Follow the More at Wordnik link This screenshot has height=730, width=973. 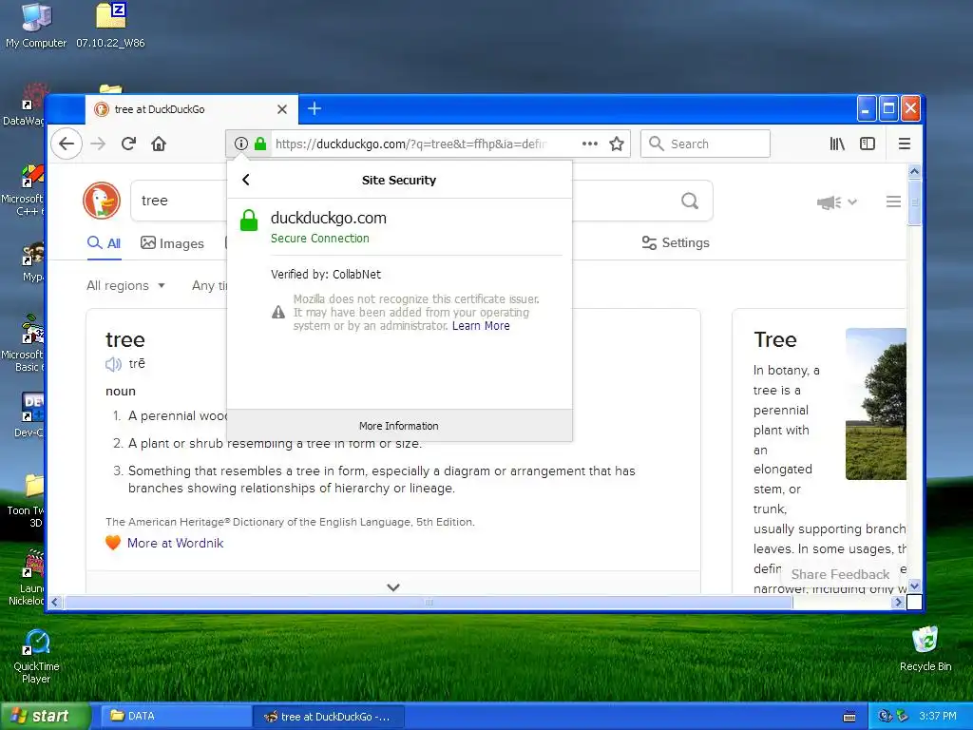click(x=175, y=543)
